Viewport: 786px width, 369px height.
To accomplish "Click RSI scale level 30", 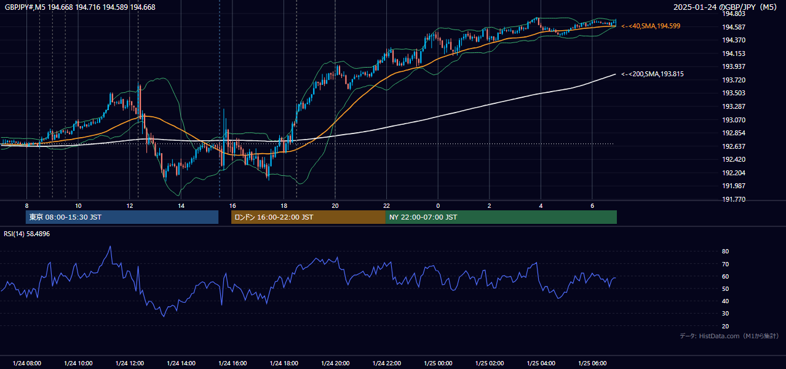I will [x=725, y=314].
